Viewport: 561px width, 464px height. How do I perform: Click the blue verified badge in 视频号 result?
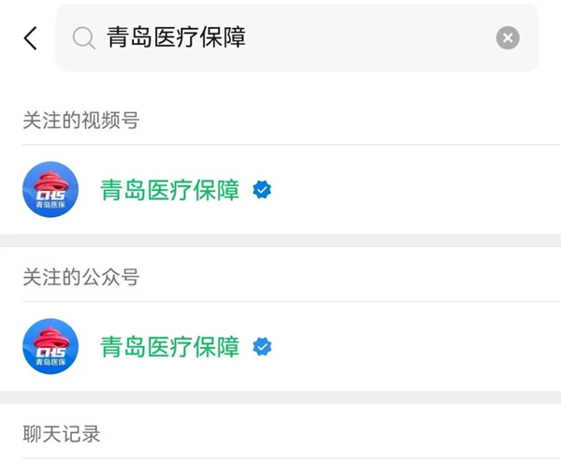pyautogui.click(x=263, y=190)
